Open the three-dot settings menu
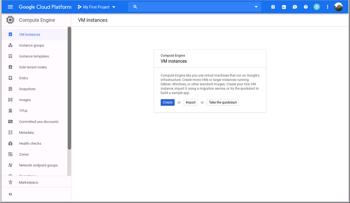 coord(328,7)
